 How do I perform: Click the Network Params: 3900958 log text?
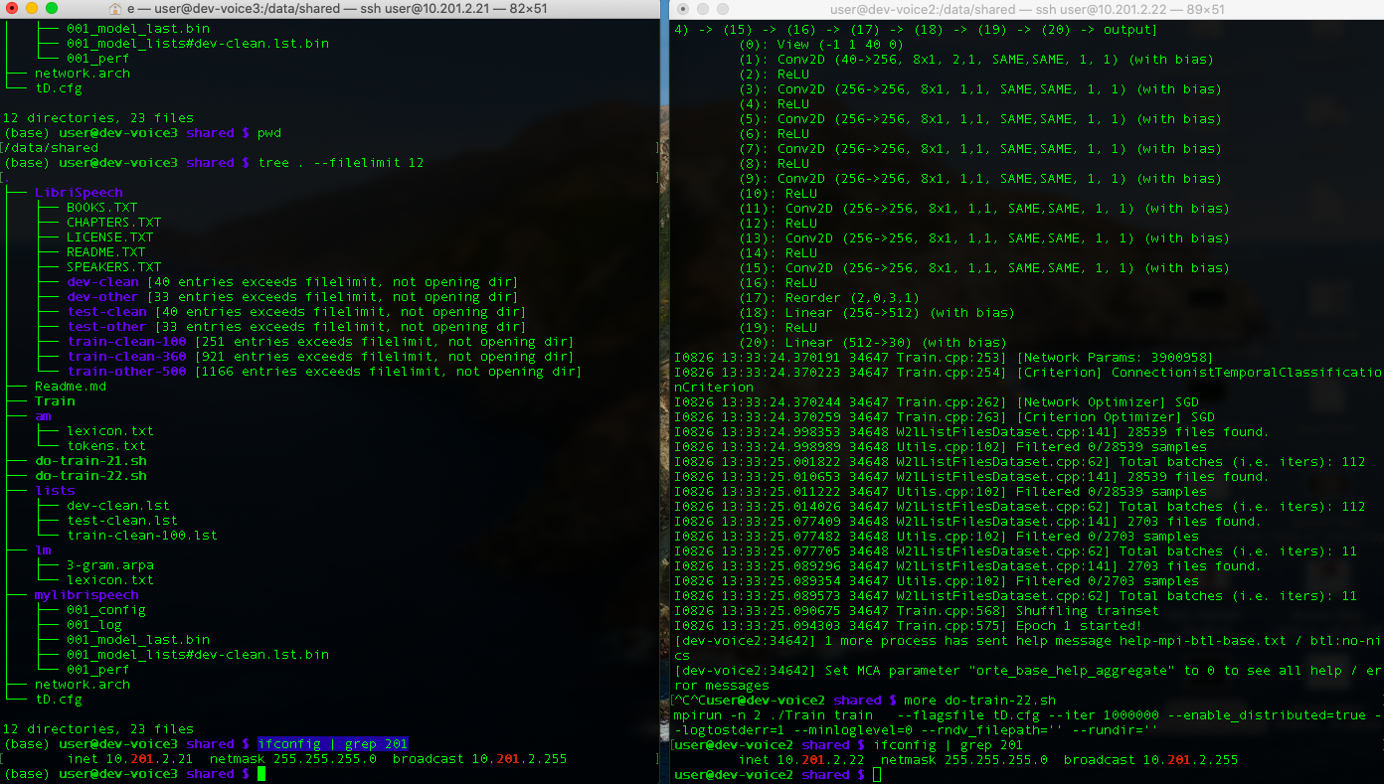pos(1113,358)
